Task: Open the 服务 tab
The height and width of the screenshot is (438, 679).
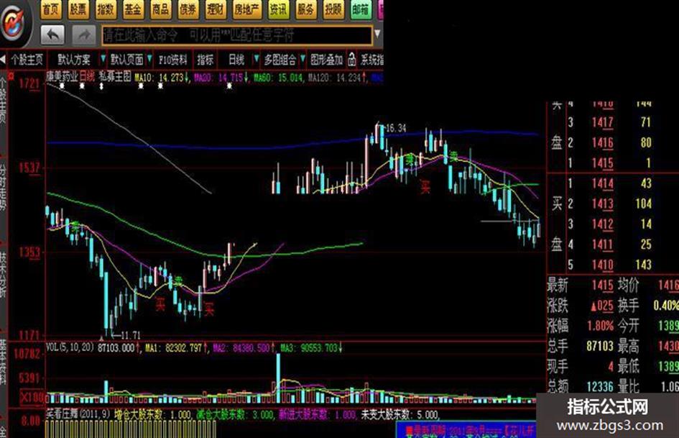Action: pos(305,9)
